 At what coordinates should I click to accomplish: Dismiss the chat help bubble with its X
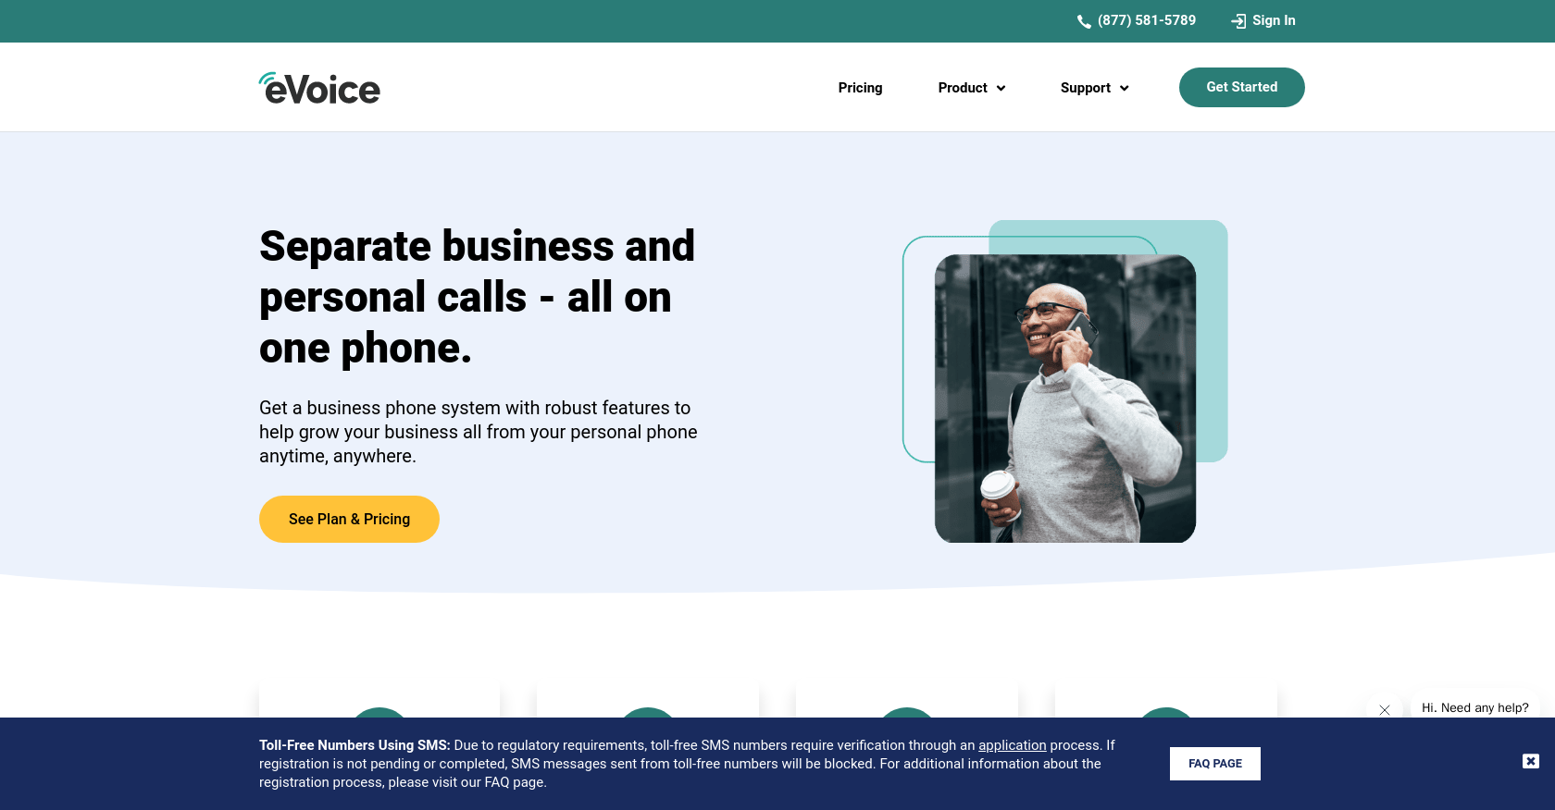coord(1385,710)
